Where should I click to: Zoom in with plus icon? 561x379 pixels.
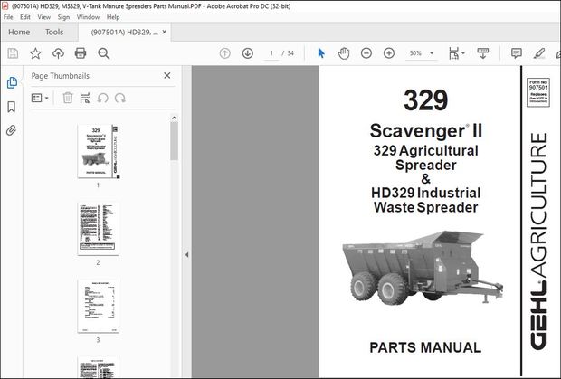(389, 53)
